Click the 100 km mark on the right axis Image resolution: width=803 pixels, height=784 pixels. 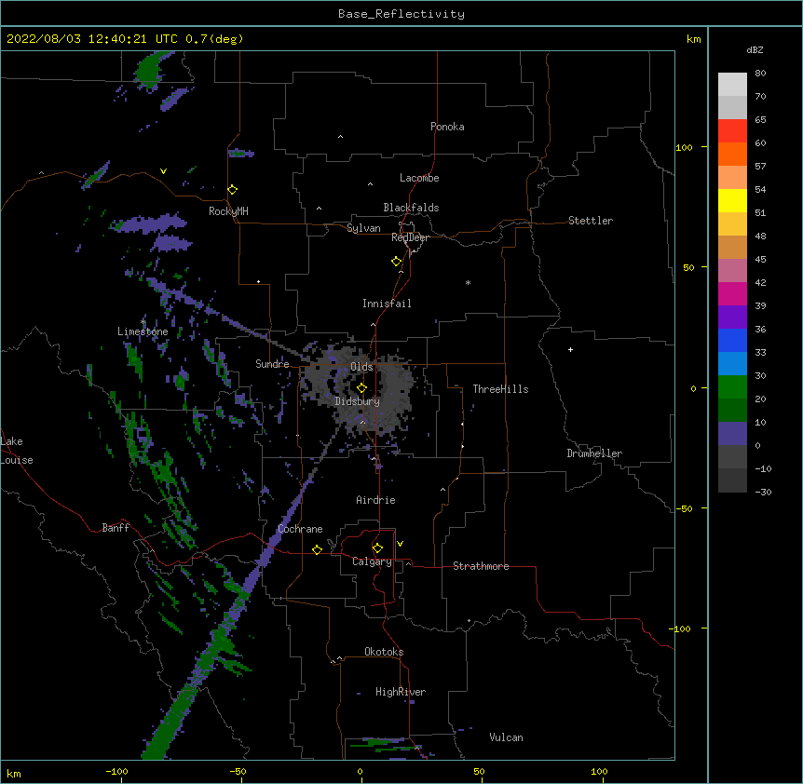684,147
